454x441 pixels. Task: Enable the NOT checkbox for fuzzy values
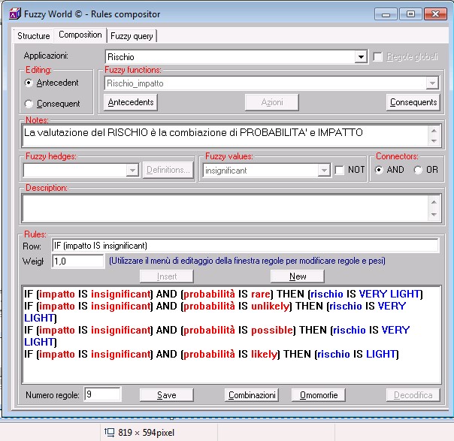tap(339, 170)
